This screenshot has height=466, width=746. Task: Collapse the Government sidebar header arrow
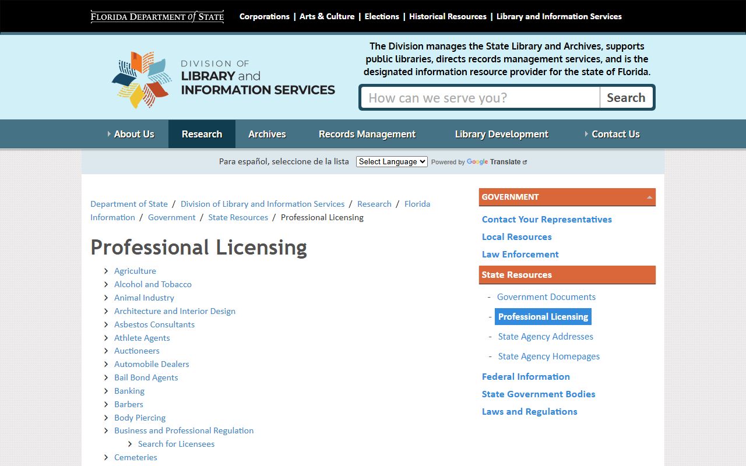649,197
